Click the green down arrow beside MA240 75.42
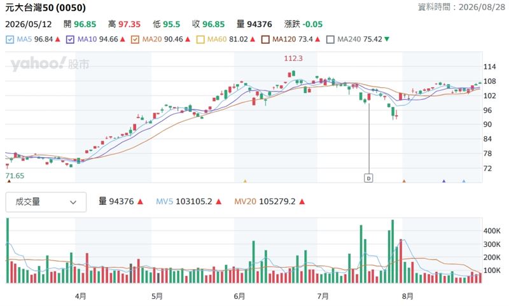 [387, 39]
